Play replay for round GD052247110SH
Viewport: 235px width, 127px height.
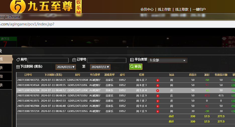[158, 106]
